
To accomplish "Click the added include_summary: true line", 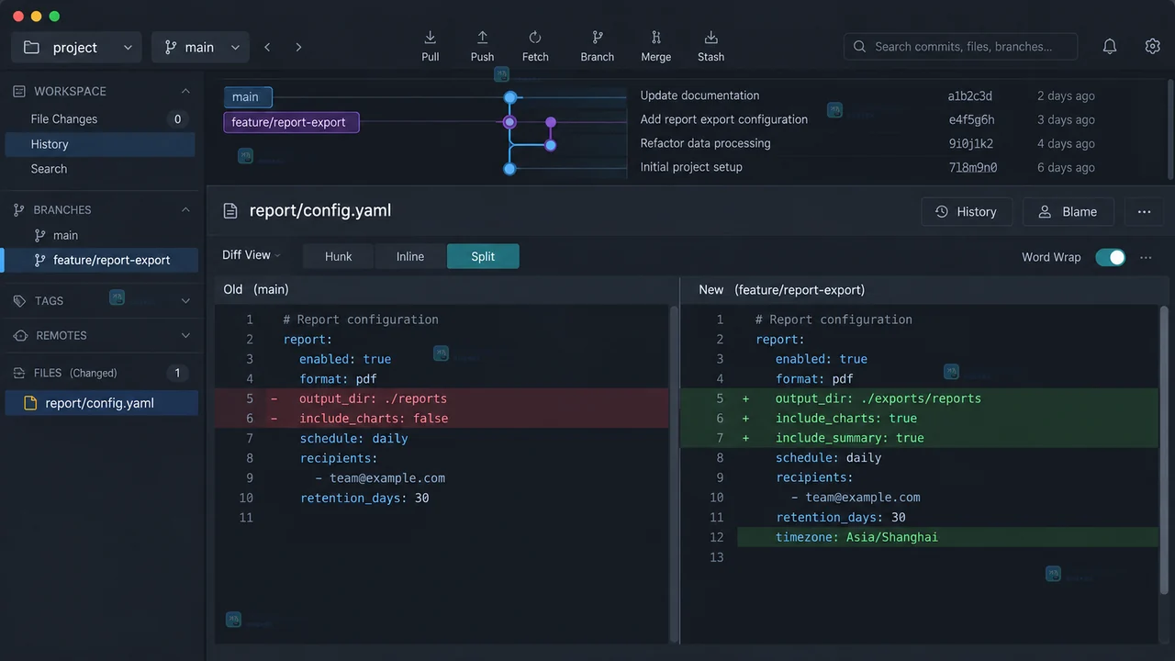I will tap(919, 438).
